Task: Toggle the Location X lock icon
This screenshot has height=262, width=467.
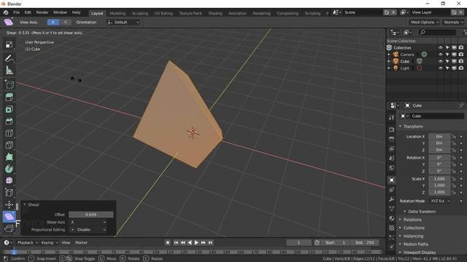Action: click(454, 137)
